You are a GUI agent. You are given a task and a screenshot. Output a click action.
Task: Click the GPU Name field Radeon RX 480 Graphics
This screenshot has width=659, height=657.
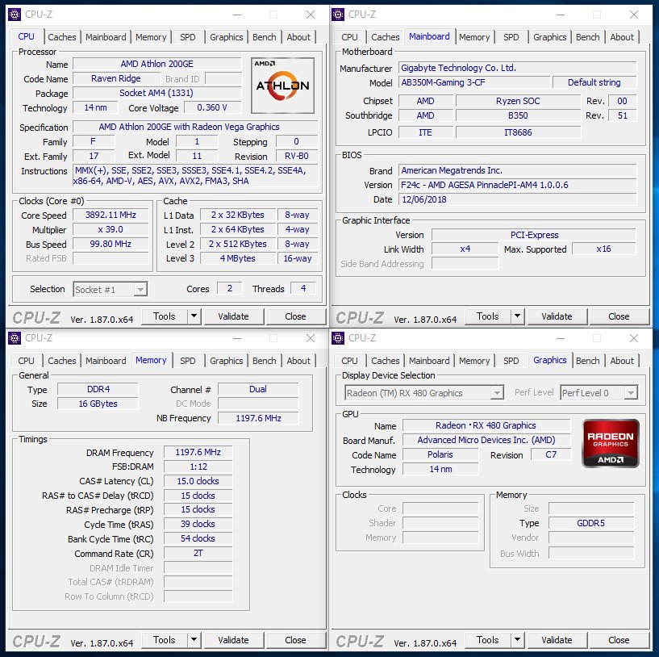pyautogui.click(x=486, y=425)
